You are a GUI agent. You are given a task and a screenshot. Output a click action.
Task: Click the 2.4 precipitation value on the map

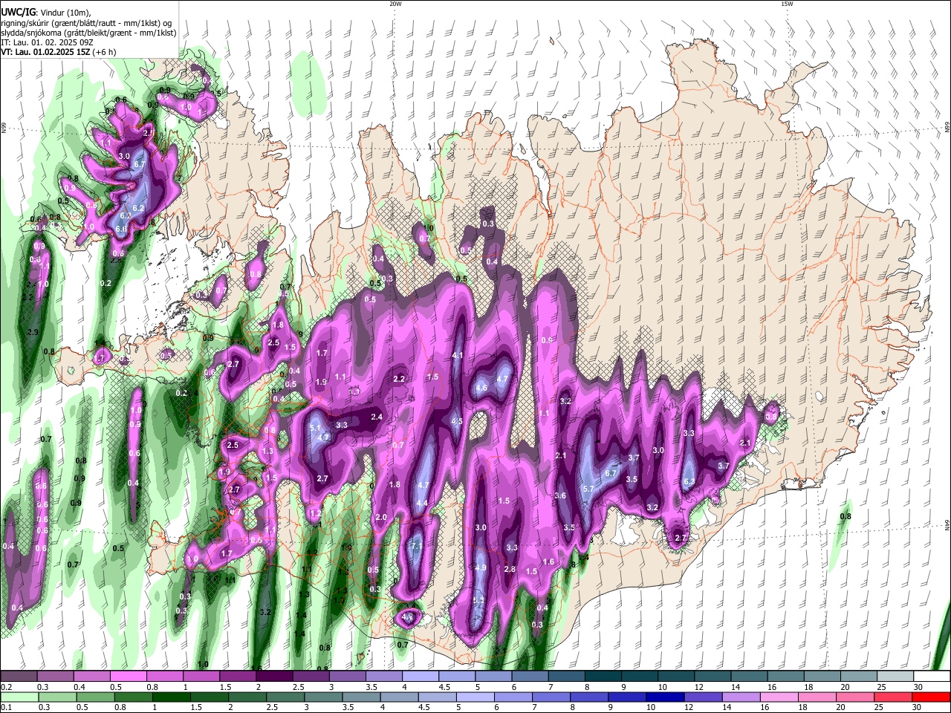tap(377, 417)
